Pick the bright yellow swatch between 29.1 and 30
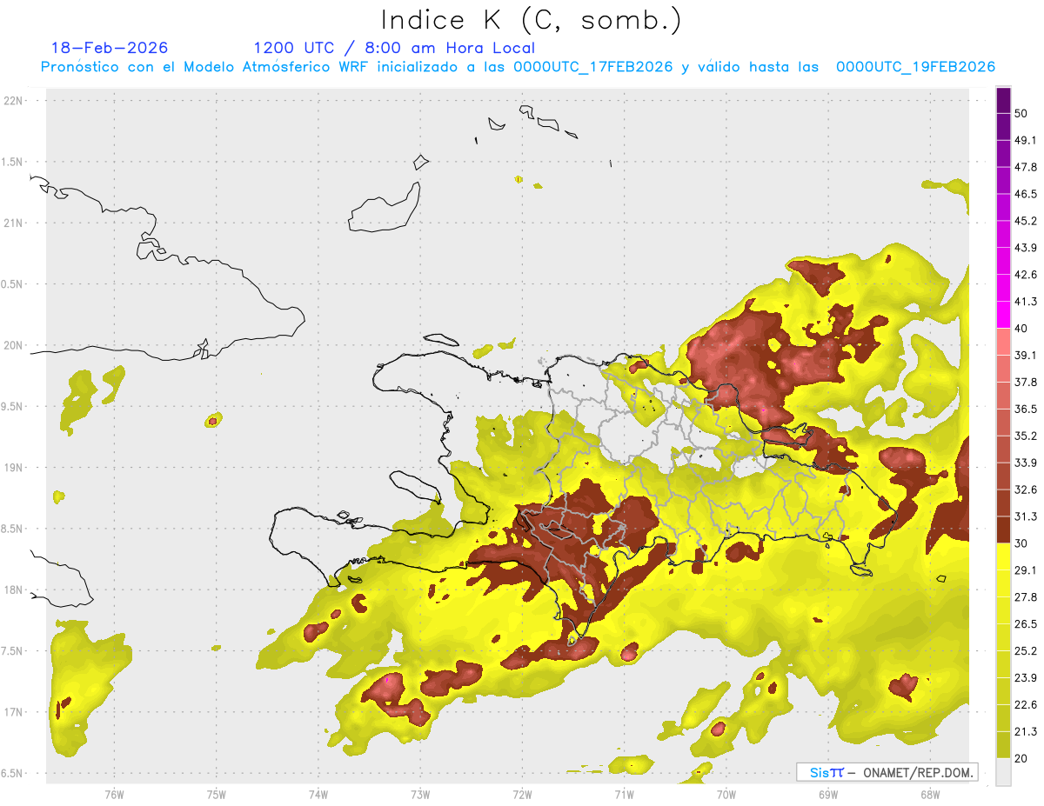The image size is (1044, 806). (1003, 556)
